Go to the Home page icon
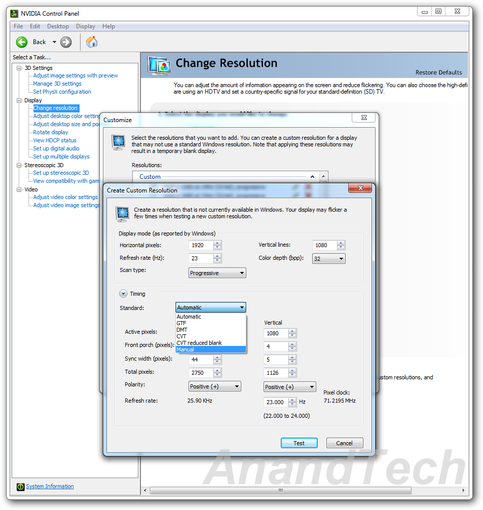 pyautogui.click(x=92, y=42)
